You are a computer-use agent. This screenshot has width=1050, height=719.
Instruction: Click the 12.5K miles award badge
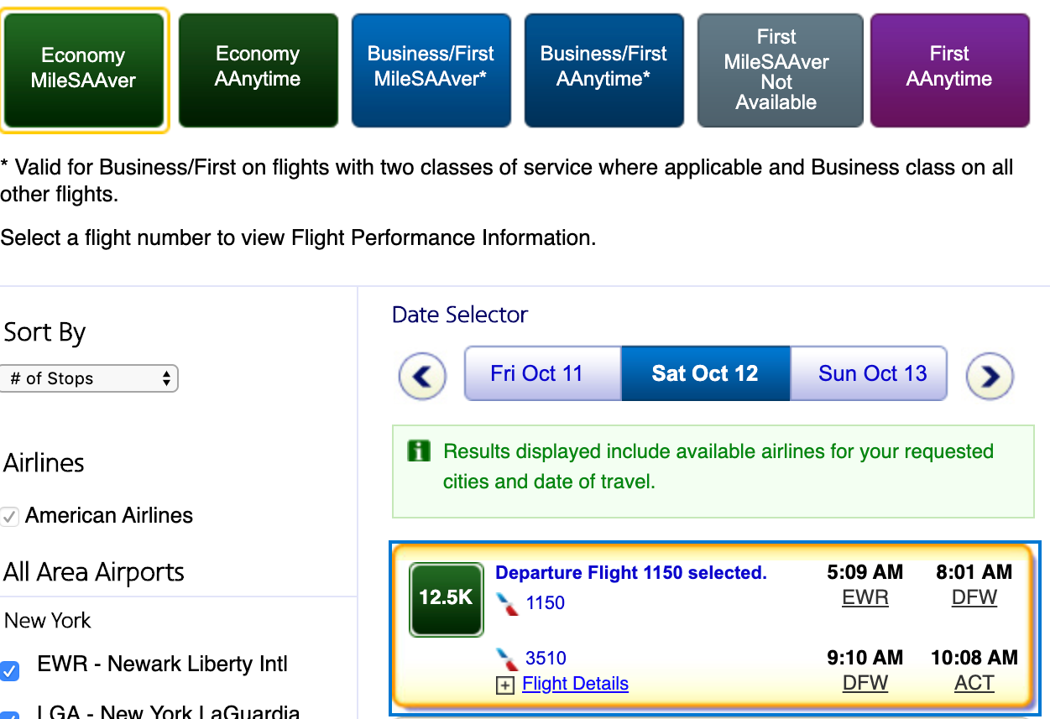[446, 599]
